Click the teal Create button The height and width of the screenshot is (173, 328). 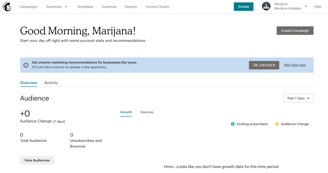tap(244, 7)
